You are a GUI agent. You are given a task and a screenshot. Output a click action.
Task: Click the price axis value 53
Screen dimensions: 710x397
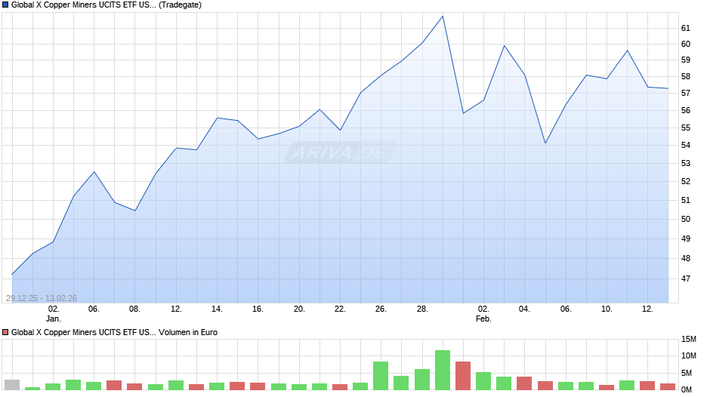click(686, 163)
